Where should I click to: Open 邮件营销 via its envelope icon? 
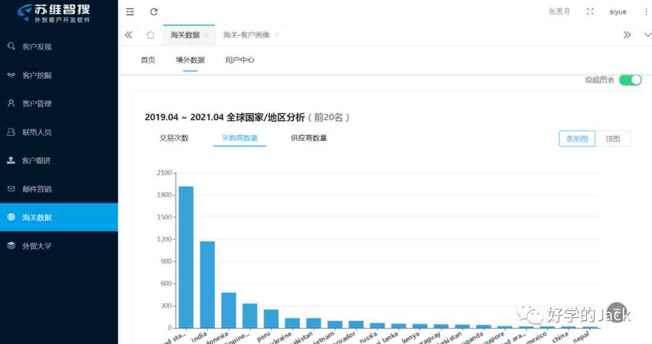[x=11, y=189]
